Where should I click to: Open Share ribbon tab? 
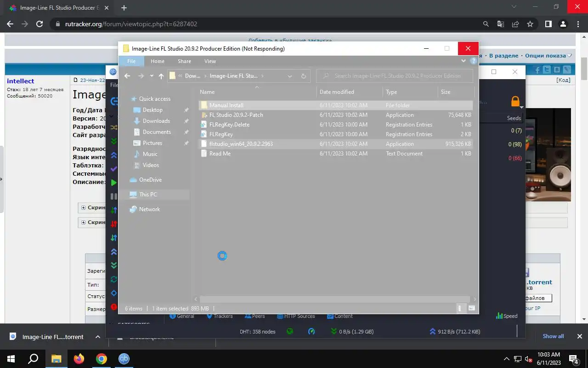(x=185, y=61)
